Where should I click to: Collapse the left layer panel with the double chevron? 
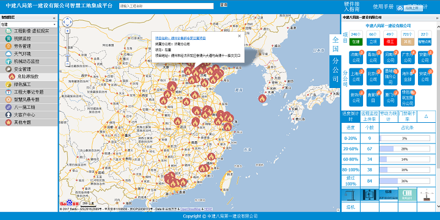point(54,18)
